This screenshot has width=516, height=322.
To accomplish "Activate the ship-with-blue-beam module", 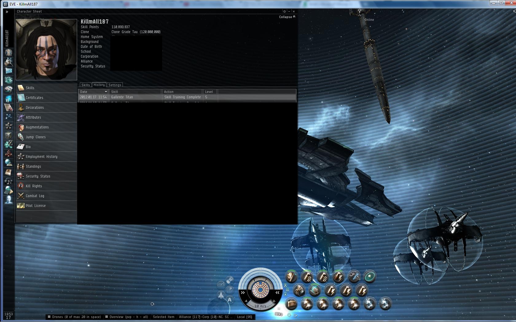I will (x=354, y=276).
